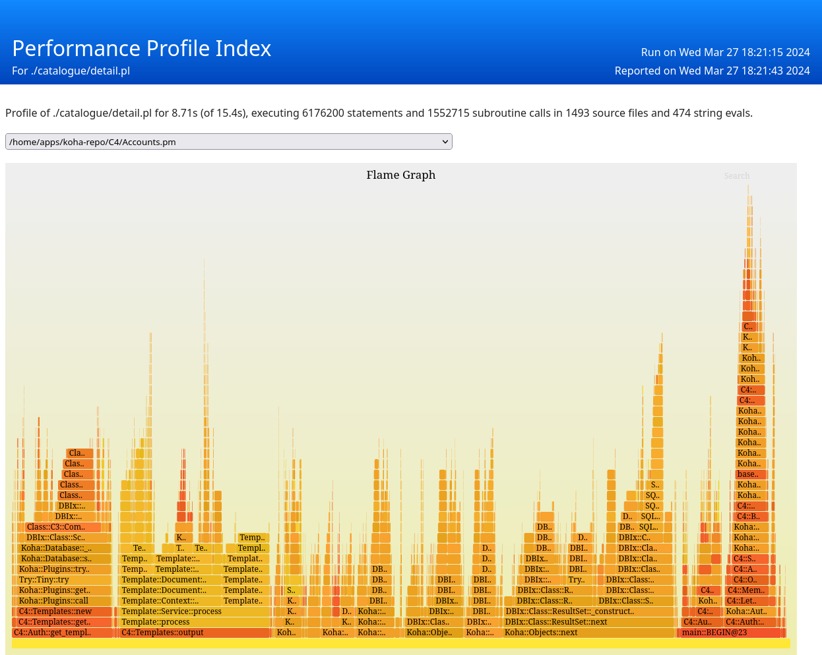822x655 pixels.
Task: Click the C4::Mem.. frame
Action: [746, 590]
